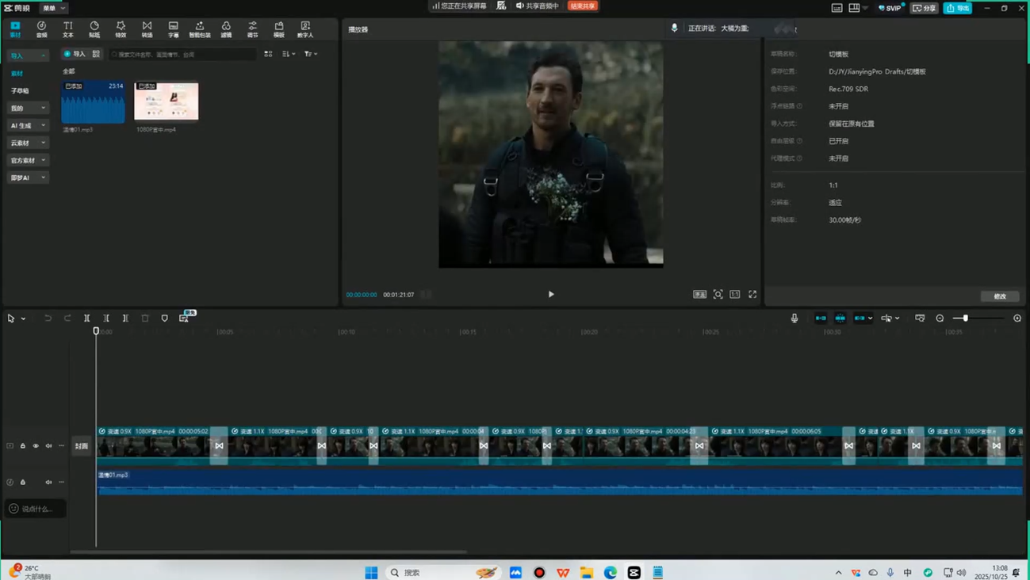The width and height of the screenshot is (1030, 580).
Task: Open the 滤镜 (Filters) panel
Action: 226,29
